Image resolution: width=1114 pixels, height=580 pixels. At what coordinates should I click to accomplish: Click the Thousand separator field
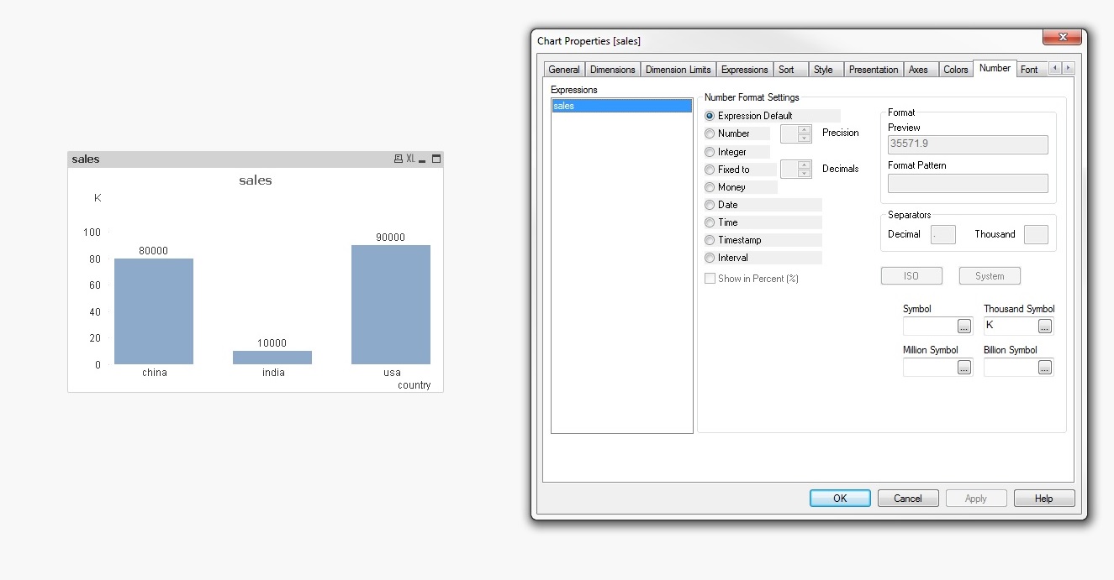pyautogui.click(x=1036, y=234)
